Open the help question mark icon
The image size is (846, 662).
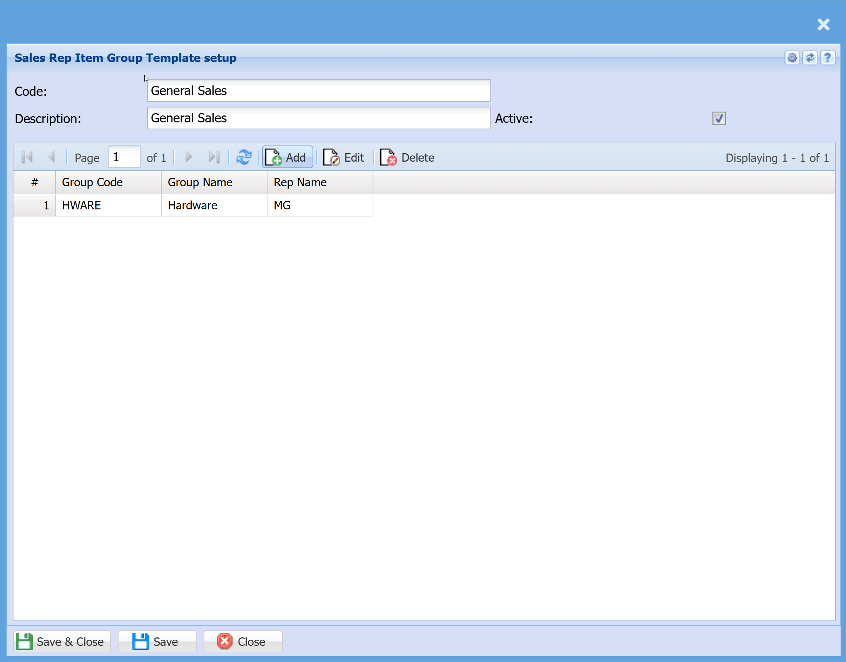pos(828,58)
